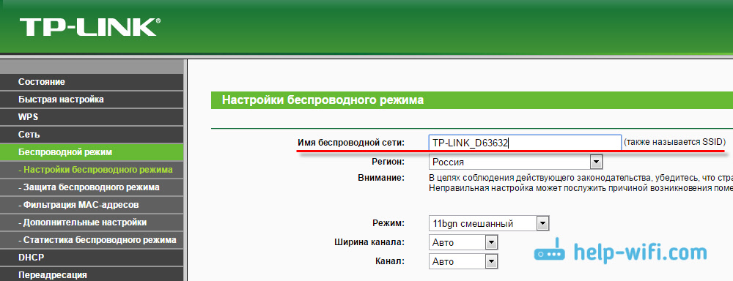The height and width of the screenshot is (281, 733).
Task: Open Защита беспроводного режима submenu
Action: click(92, 187)
